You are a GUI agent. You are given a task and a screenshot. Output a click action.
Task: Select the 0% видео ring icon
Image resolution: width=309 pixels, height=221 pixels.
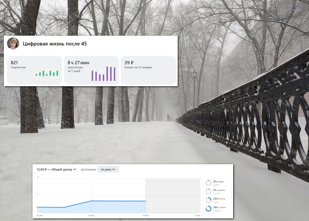click(x=208, y=183)
